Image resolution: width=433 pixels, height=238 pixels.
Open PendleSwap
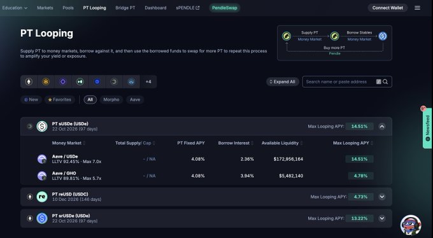(225, 8)
